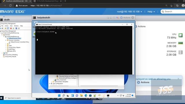Click the forward arrow in GPM toolbar
The image size is (185, 104).
point(2,28)
